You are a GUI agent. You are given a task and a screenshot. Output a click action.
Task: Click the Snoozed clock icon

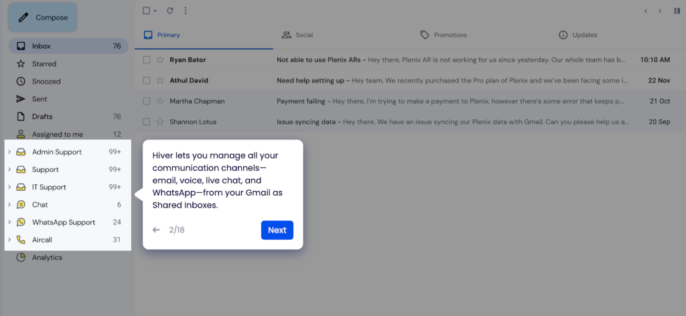pyautogui.click(x=21, y=81)
